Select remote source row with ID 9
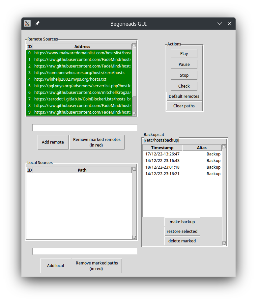The height and width of the screenshot is (302, 257). pyautogui.click(x=79, y=112)
